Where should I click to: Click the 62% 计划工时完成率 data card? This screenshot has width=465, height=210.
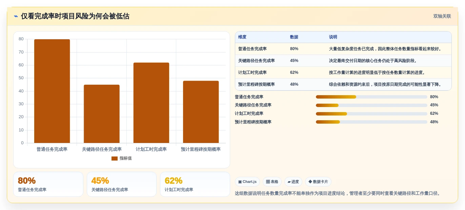[x=195, y=184]
